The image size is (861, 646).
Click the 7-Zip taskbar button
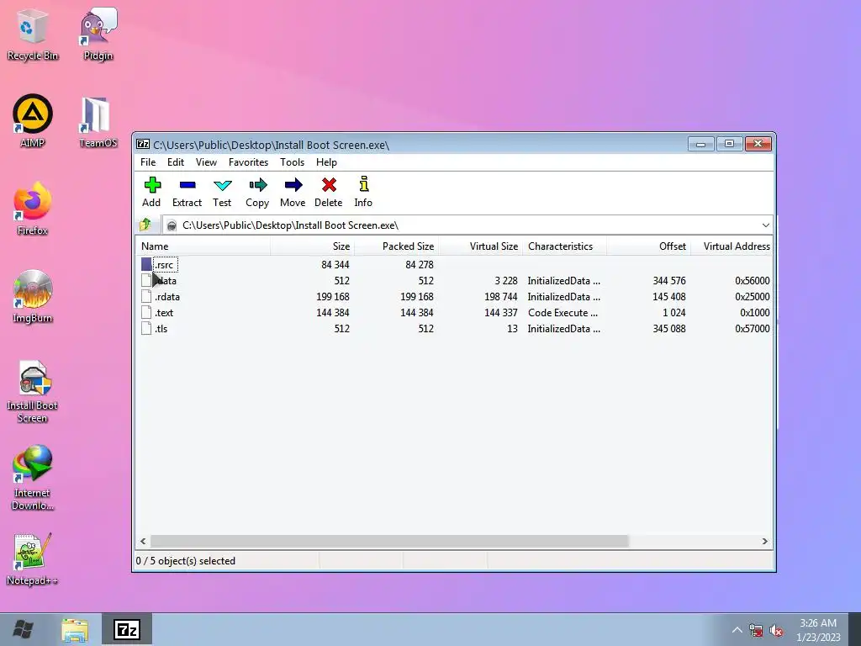click(x=127, y=629)
